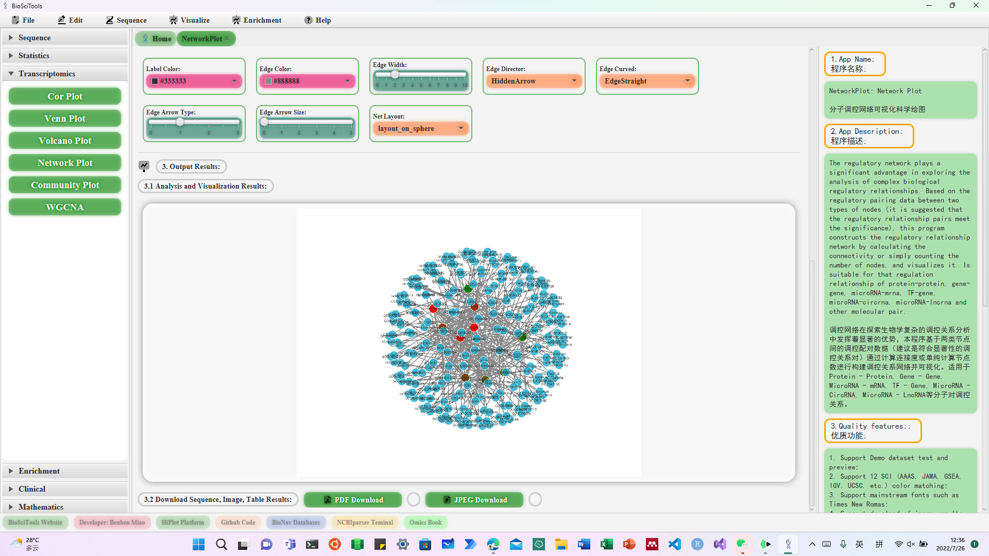This screenshot has width=989, height=556.
Task: Open the Sequence menu
Action: (x=126, y=20)
